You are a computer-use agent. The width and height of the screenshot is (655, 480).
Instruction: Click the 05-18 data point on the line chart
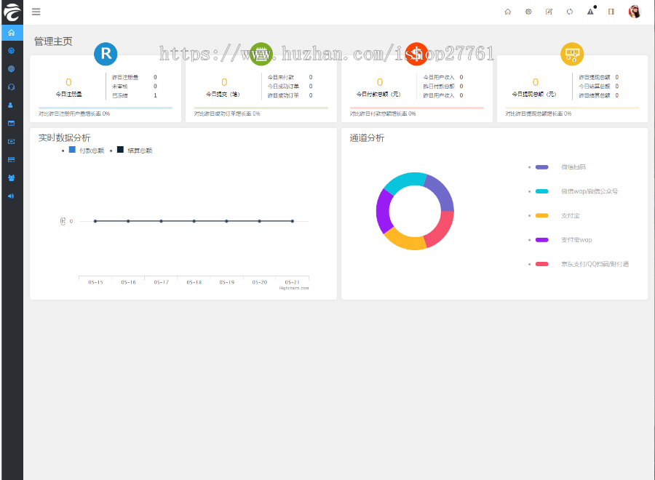click(194, 221)
